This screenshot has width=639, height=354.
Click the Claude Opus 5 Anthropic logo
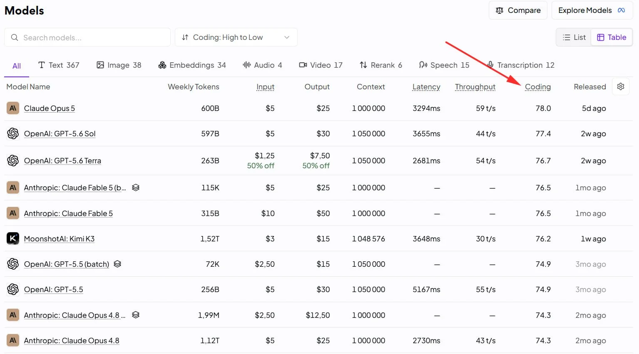point(13,108)
